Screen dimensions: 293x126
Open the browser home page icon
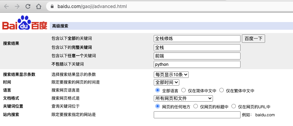(x=39, y=6)
